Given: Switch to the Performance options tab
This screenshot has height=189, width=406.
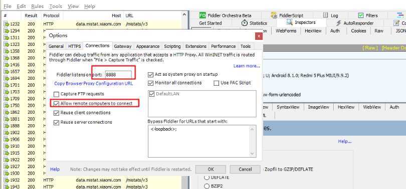Looking at the screenshot, I should [224, 46].
